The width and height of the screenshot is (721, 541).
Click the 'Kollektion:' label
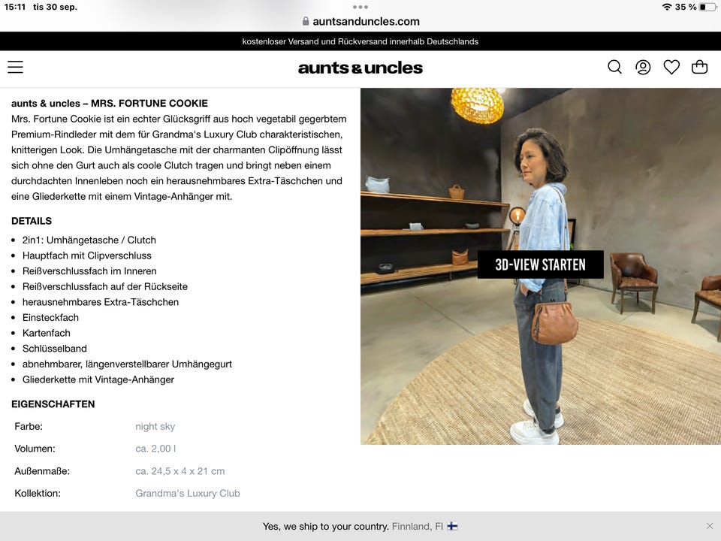point(38,493)
